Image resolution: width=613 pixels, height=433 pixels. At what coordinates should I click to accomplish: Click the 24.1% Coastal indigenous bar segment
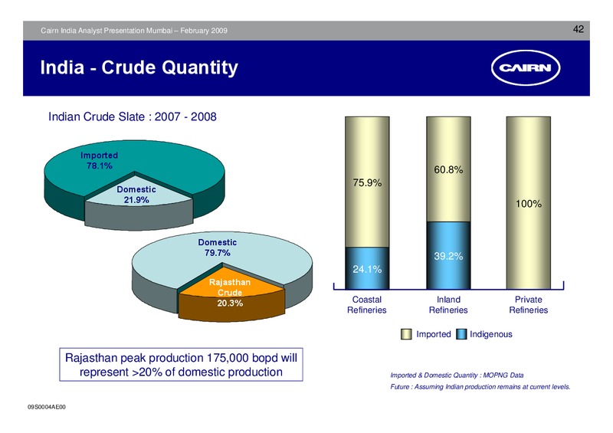tap(367, 268)
